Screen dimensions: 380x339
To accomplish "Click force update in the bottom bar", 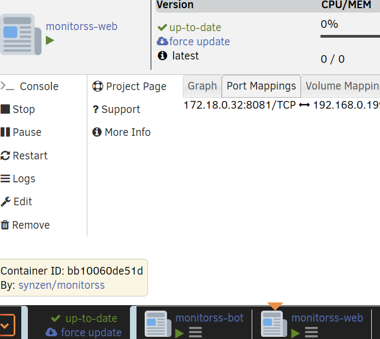I will pyautogui.click(x=91, y=332).
